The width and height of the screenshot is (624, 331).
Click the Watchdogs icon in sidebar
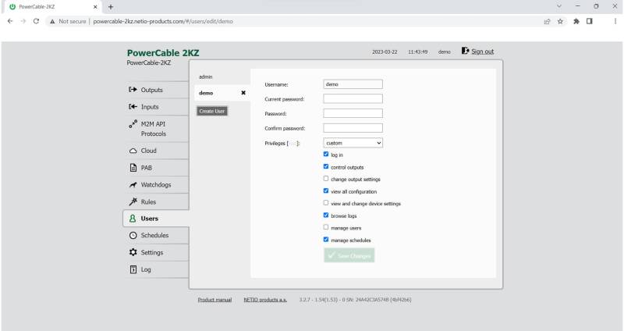pyautogui.click(x=133, y=184)
